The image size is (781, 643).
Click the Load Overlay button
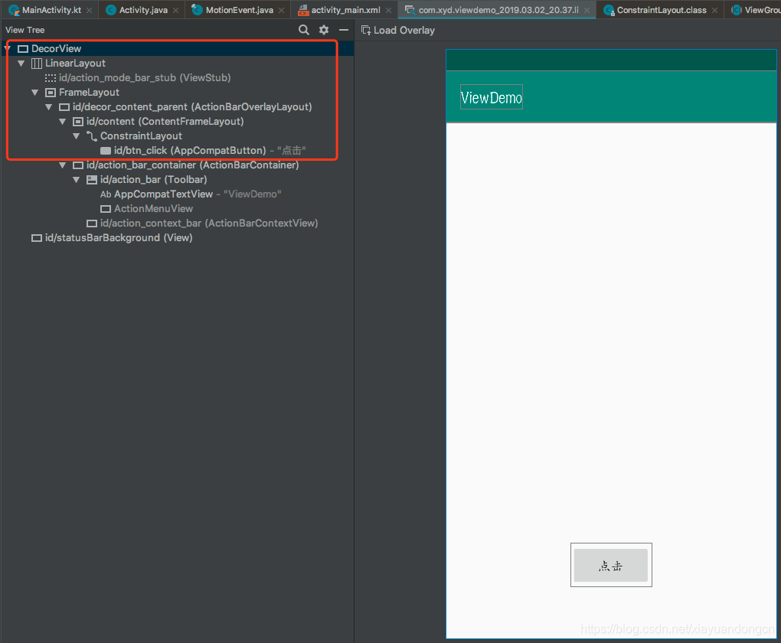click(398, 31)
